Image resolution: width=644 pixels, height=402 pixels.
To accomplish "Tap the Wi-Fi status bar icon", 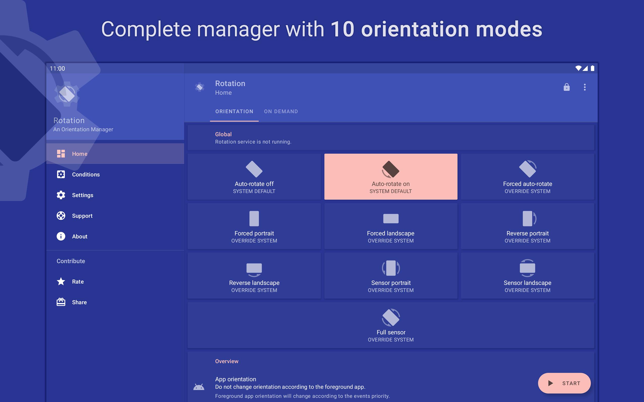I will (x=578, y=68).
